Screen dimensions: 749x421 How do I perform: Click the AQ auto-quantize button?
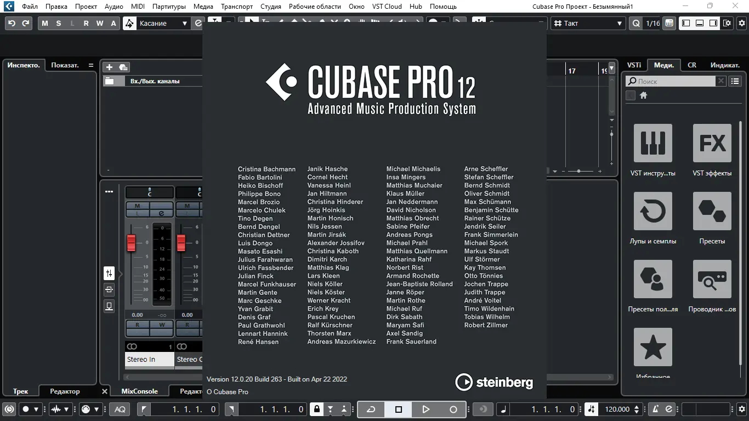tap(120, 409)
